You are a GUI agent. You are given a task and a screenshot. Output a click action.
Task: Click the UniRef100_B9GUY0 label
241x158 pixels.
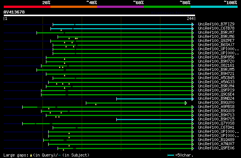[x=216, y=103]
